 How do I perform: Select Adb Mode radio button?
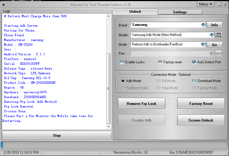point(123,81)
